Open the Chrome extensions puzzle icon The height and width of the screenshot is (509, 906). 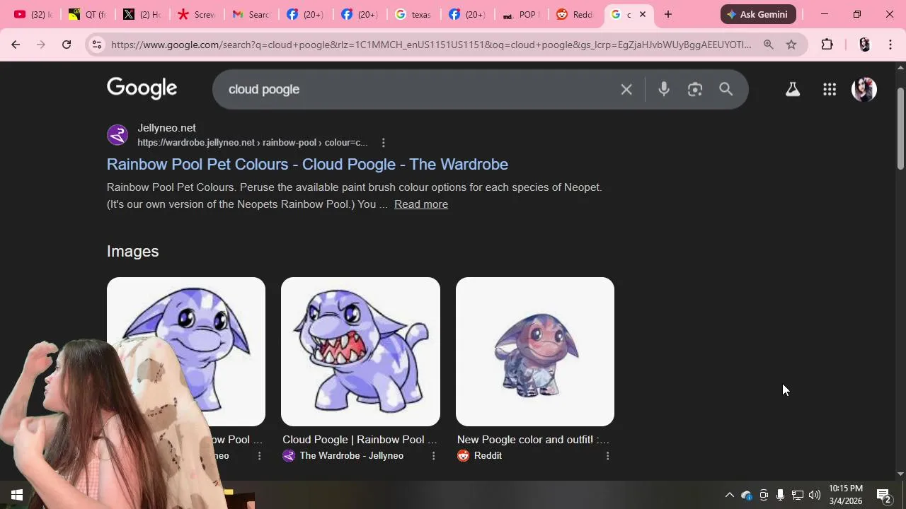(827, 45)
